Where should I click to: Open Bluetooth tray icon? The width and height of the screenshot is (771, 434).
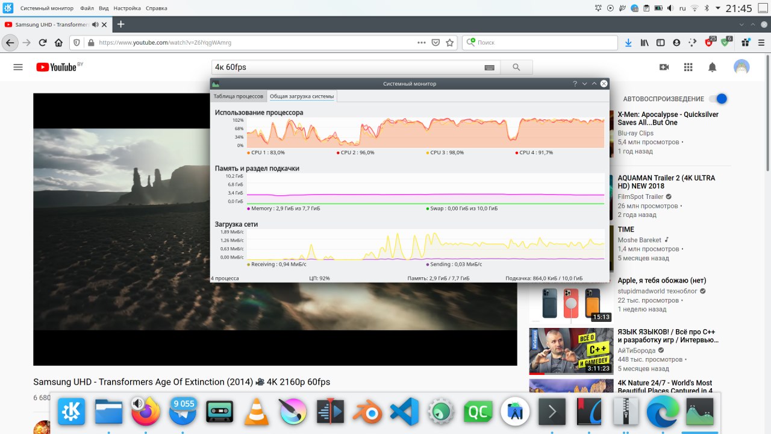point(705,8)
